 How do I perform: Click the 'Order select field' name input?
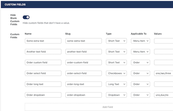(x=43, y=73)
